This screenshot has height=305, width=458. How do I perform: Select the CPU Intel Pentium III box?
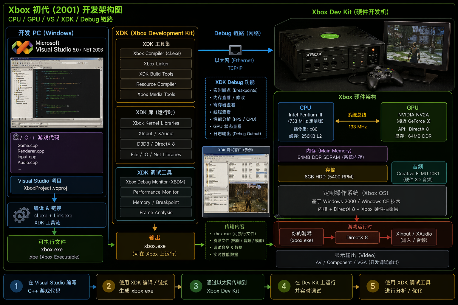[x=306, y=122]
